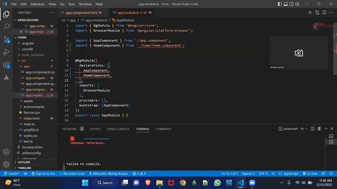The height and width of the screenshot is (189, 337).
Task: Split the terminal pane
Action: 312,129
